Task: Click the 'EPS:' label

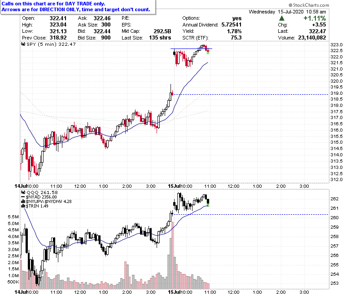Action: coord(127,25)
